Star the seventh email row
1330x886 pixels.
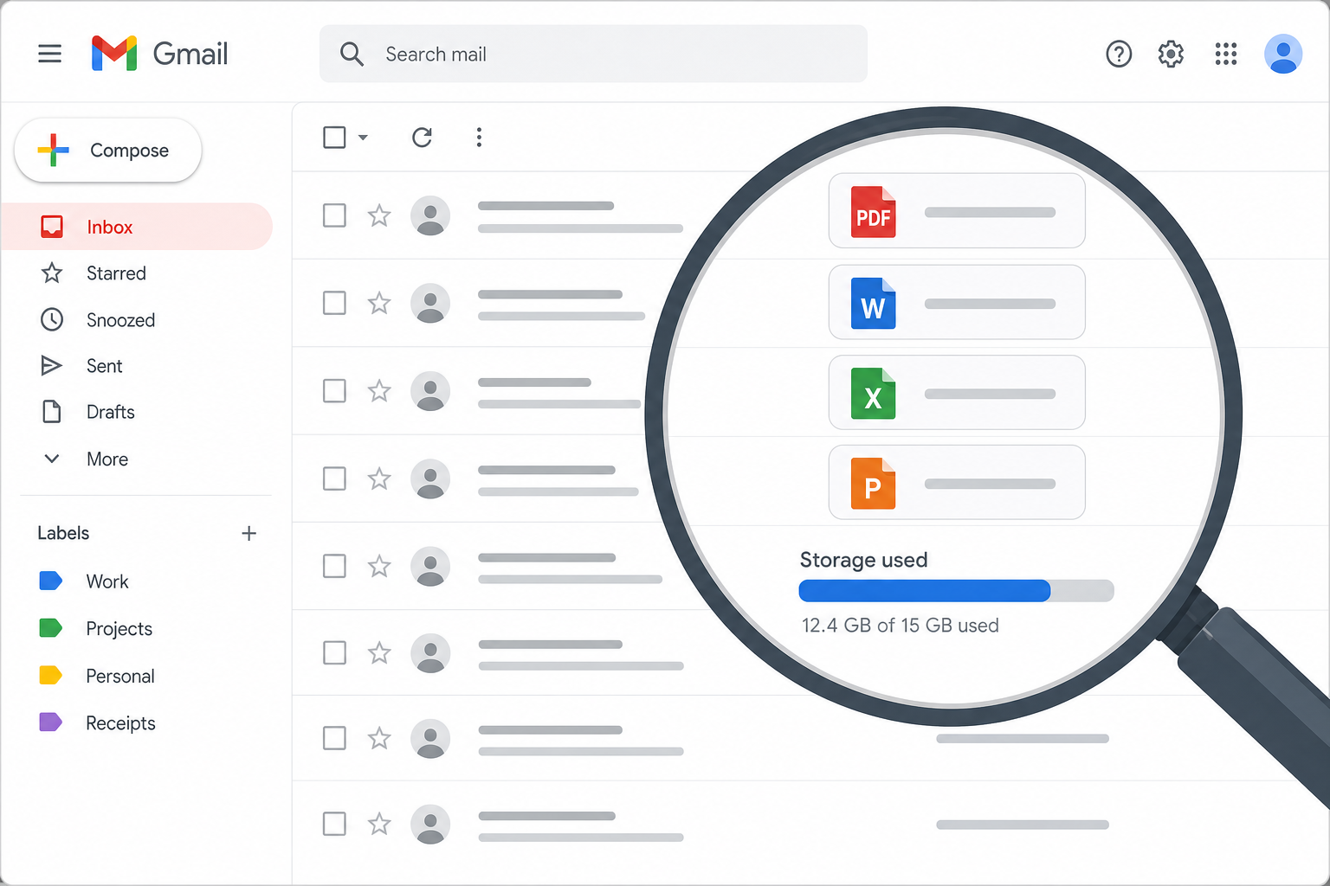tap(379, 738)
